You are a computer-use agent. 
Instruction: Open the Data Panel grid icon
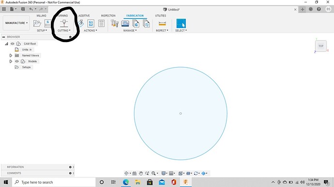click(4, 9)
